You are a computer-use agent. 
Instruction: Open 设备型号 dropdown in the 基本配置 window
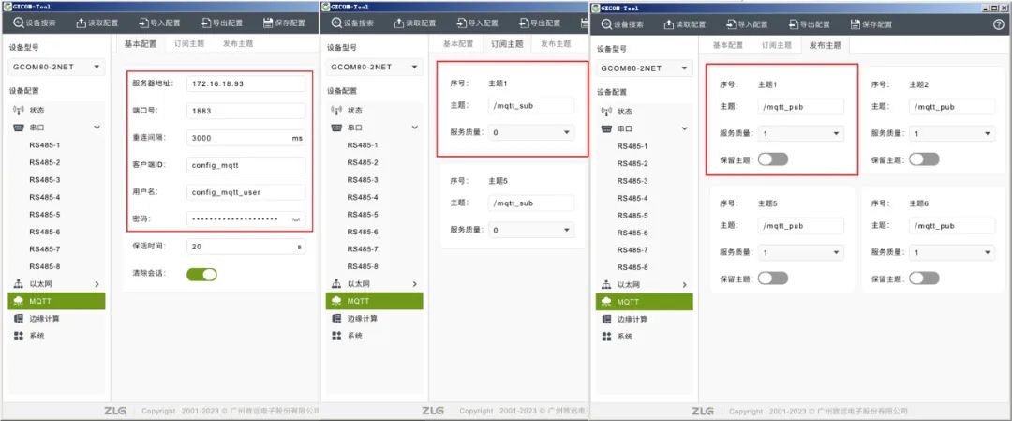56,67
